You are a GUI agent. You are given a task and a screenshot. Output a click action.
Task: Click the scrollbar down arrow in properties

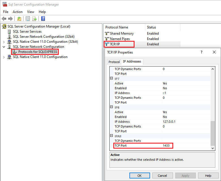213,148
